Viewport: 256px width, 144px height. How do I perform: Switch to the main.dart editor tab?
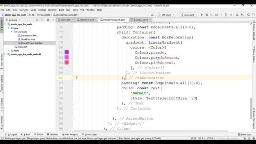[x=66, y=20]
